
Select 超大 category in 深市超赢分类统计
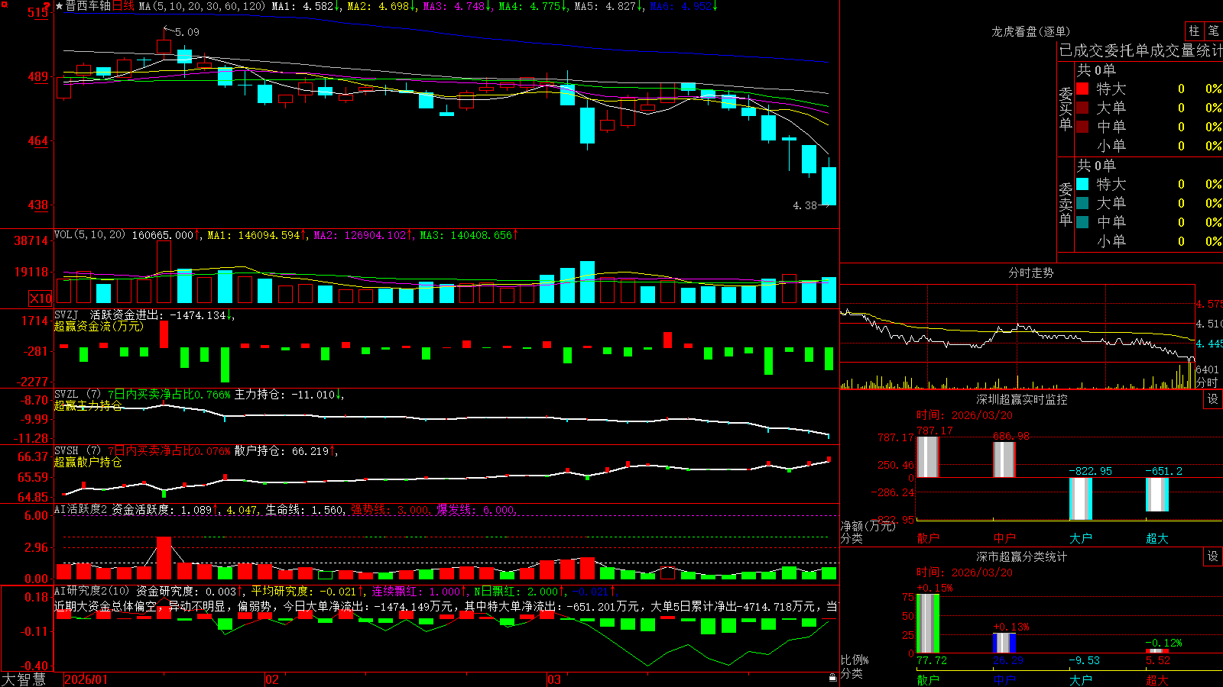click(x=1157, y=679)
